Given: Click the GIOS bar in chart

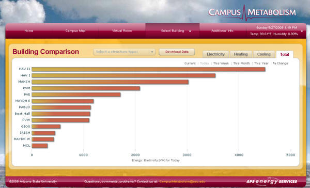Looking at the screenshot, I should (46, 127).
